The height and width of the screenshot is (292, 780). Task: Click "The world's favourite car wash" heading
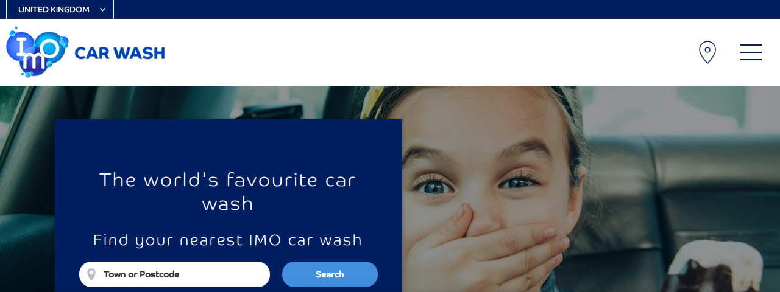228,192
